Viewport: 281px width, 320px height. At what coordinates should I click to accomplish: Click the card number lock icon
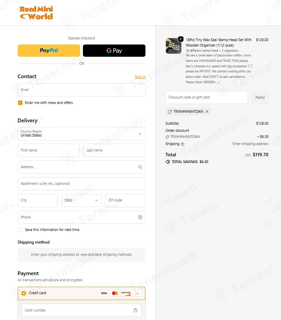point(136,310)
